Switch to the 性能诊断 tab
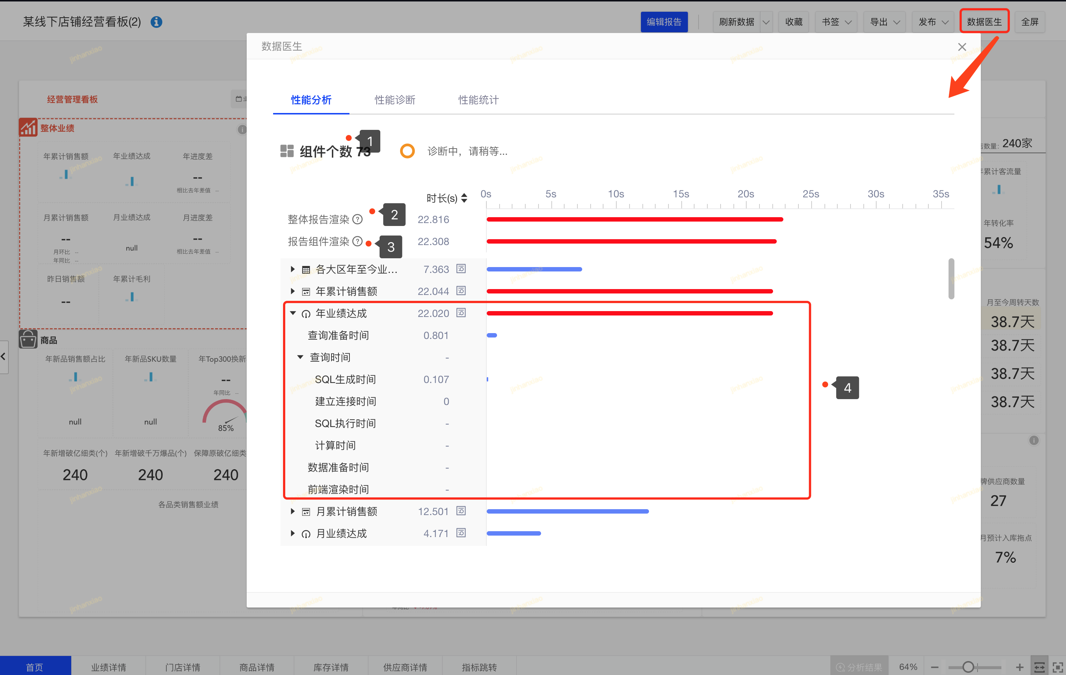Screen dimensions: 1066x675 tap(395, 100)
